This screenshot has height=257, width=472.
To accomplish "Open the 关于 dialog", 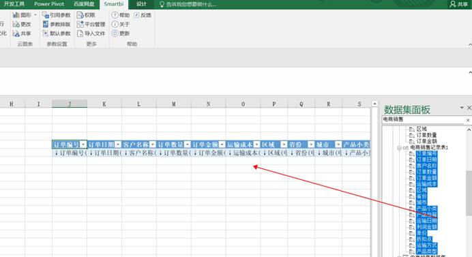I will (121, 24).
